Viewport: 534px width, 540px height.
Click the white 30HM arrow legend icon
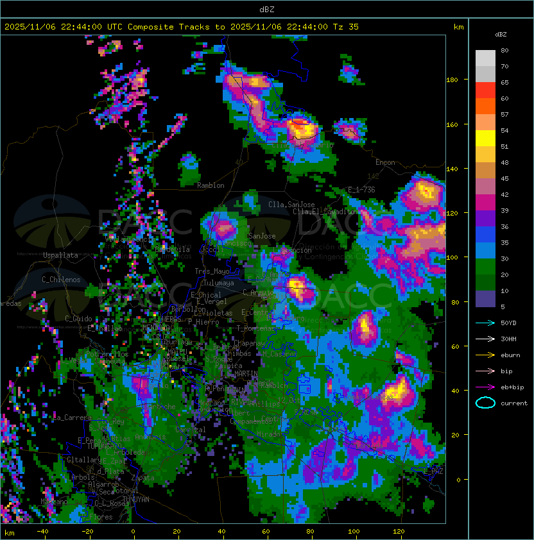click(485, 339)
